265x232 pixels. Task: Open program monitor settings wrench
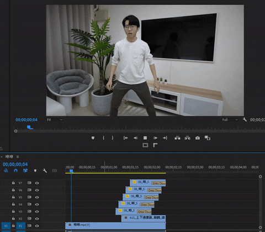pyautogui.click(x=245, y=119)
